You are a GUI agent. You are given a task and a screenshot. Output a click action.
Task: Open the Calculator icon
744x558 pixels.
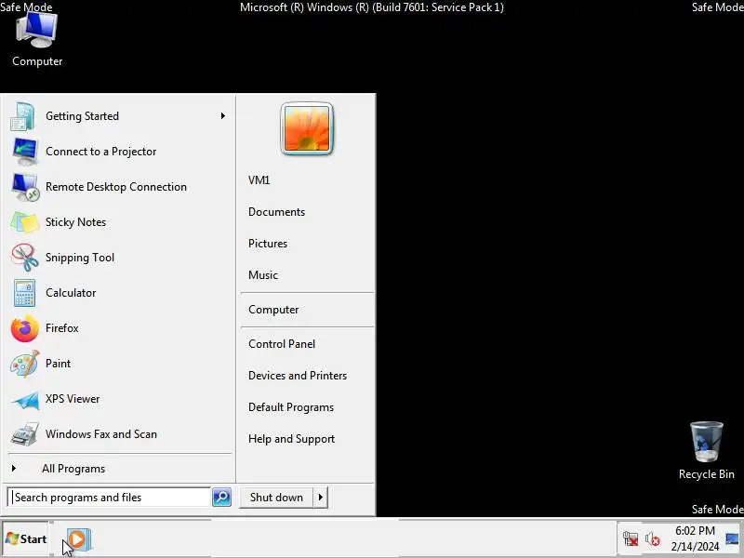point(24,293)
